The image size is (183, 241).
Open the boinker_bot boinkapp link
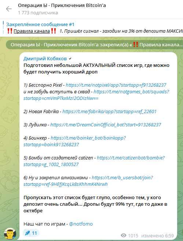[74, 141]
